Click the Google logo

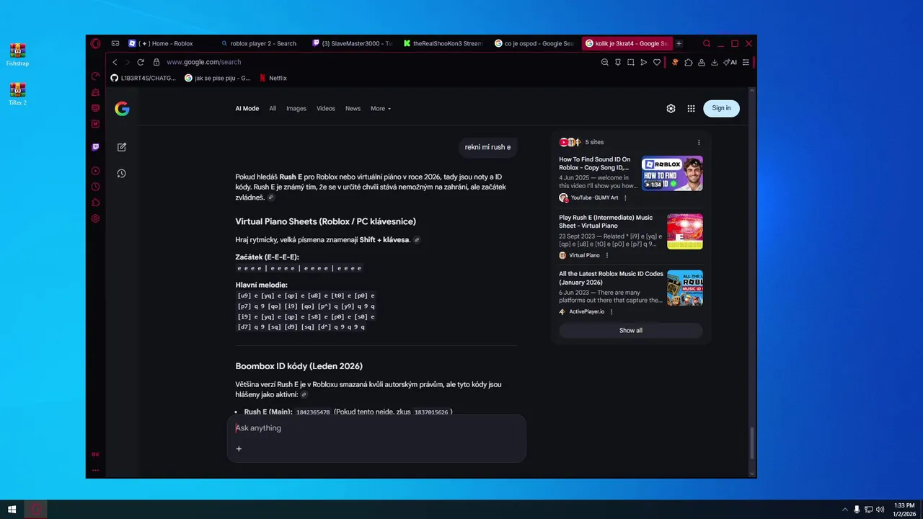coord(122,108)
